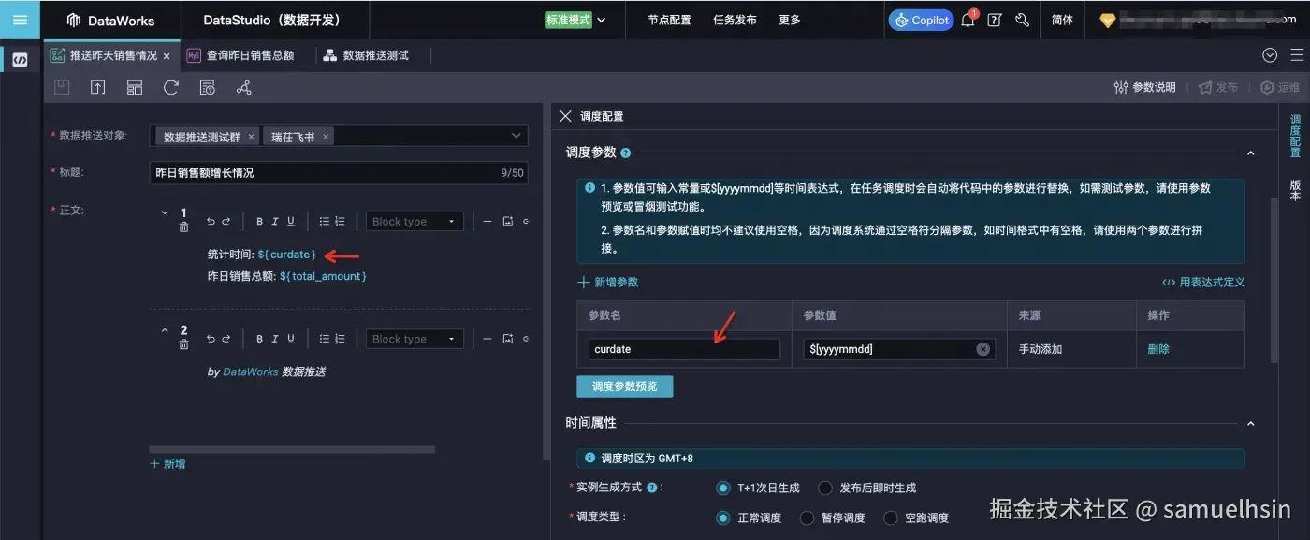Open notifications bell icon
1310x540 pixels.
click(x=968, y=20)
